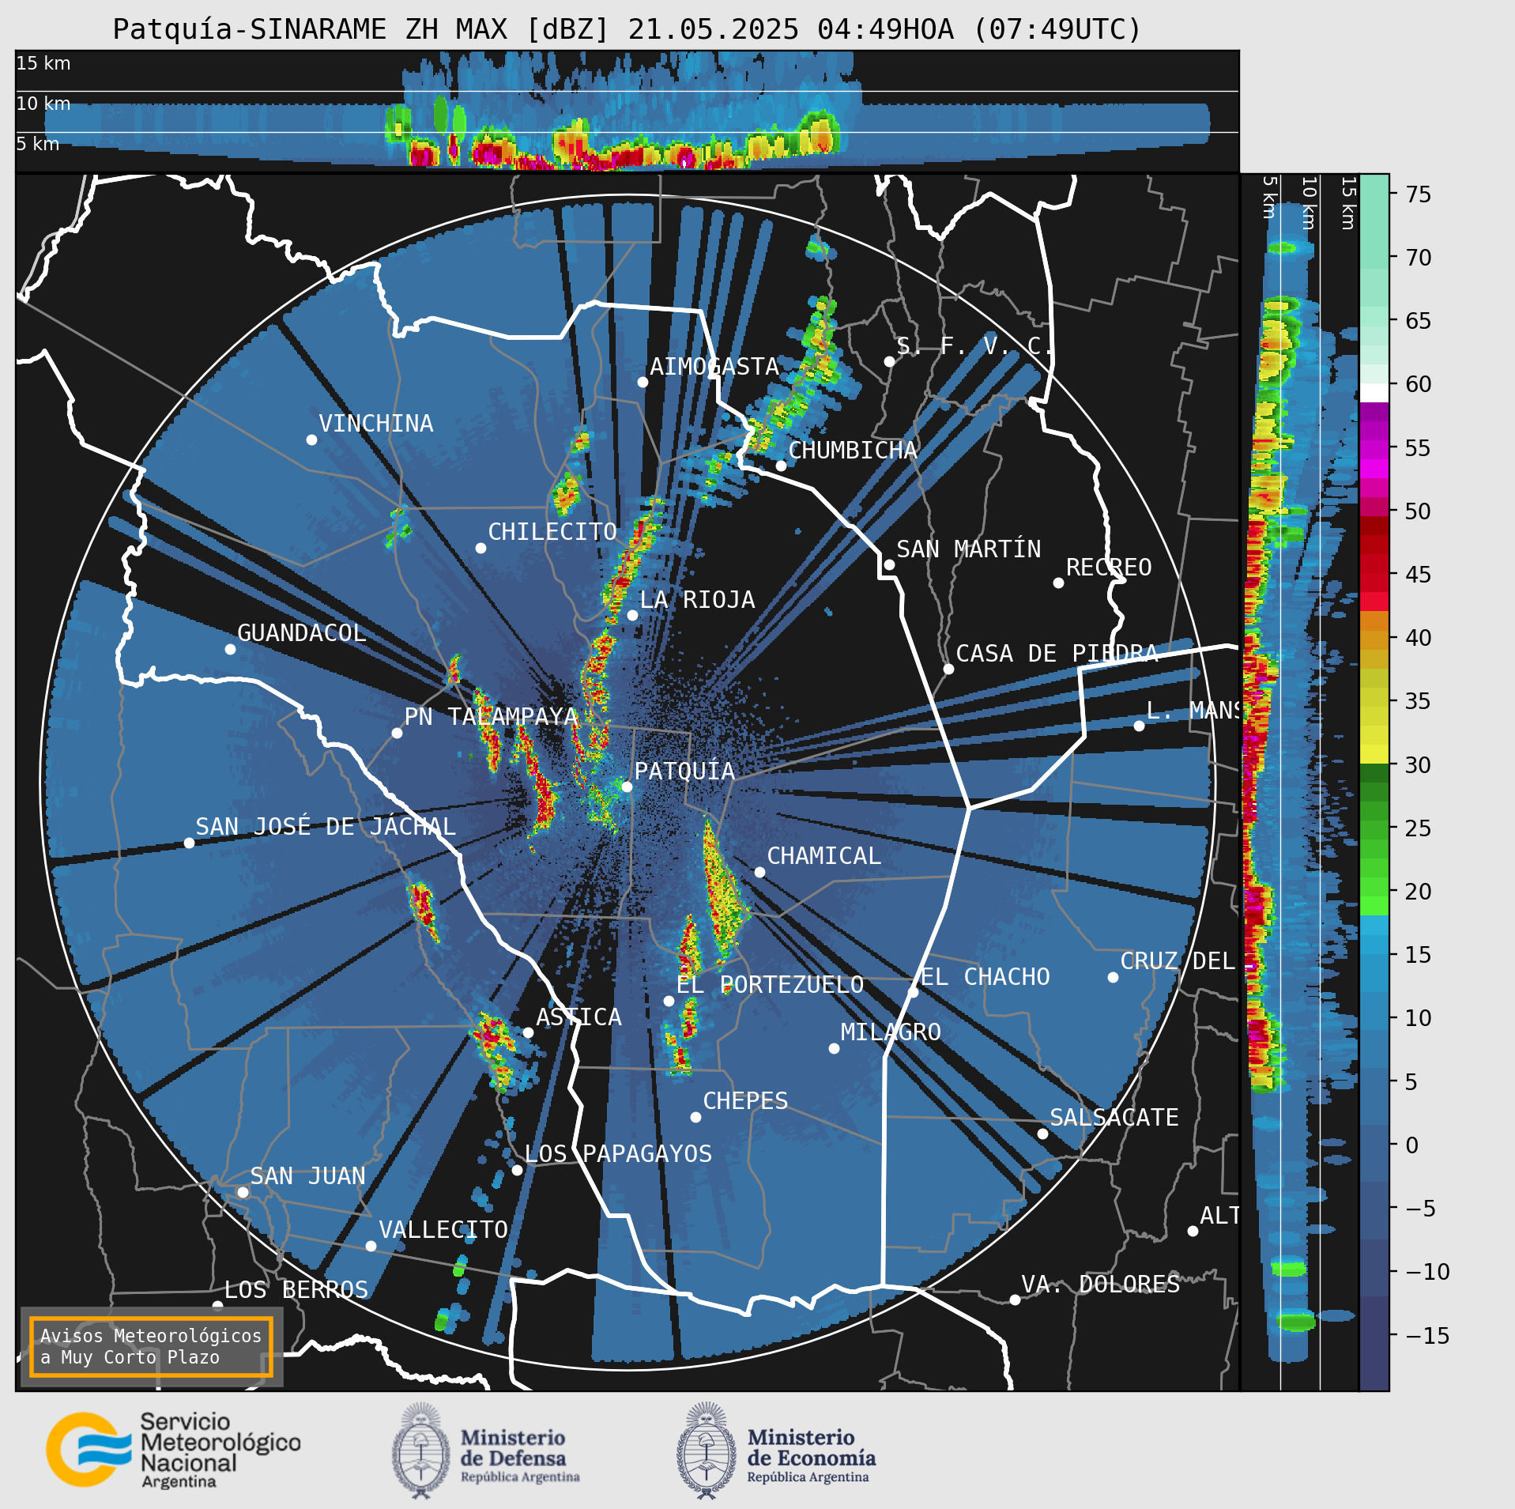Click the 20 dBZ bright green color band
Image resolution: width=1515 pixels, height=1509 pixels.
pyautogui.click(x=1374, y=906)
